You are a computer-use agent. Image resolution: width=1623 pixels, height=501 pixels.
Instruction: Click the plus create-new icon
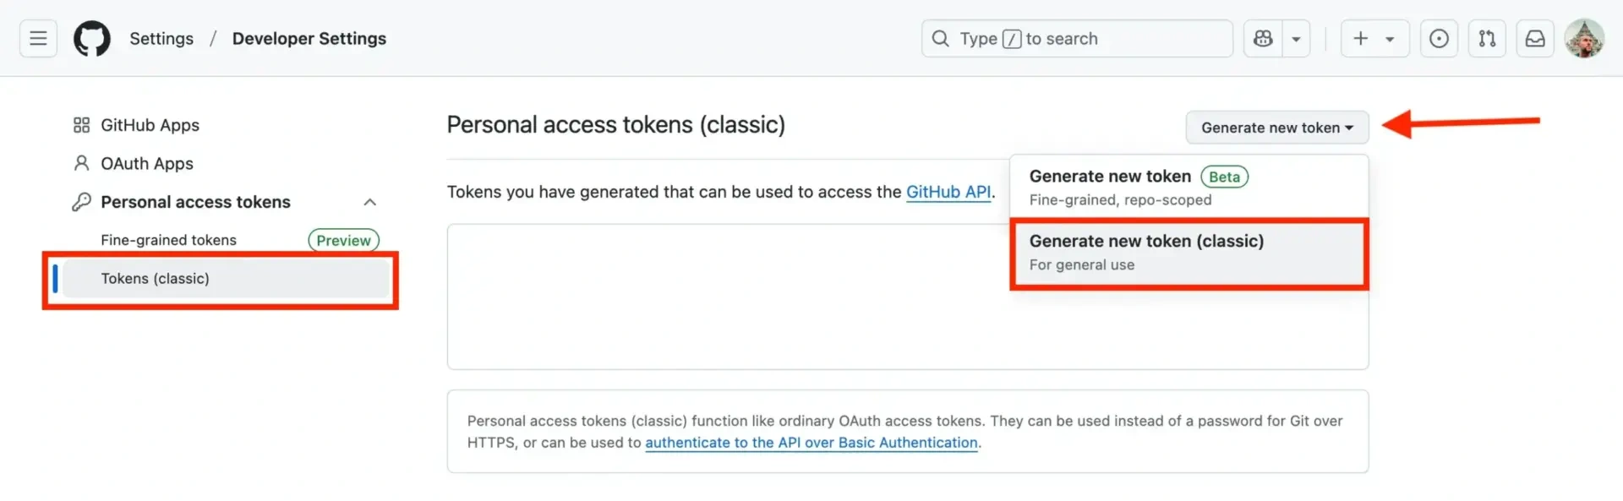pyautogui.click(x=1360, y=39)
